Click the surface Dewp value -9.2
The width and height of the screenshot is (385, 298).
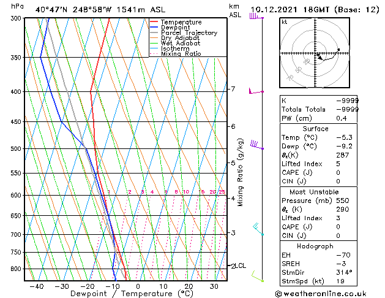tap(344, 147)
